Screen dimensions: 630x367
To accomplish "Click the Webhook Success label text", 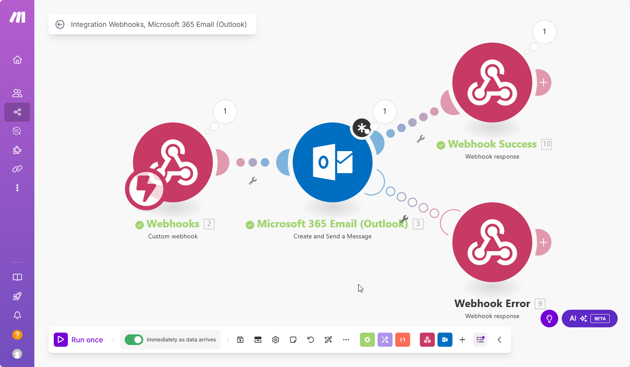I will pyautogui.click(x=492, y=144).
